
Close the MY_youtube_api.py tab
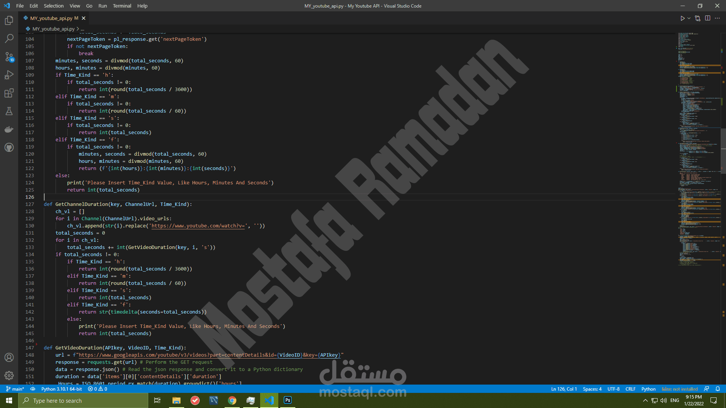[84, 18]
